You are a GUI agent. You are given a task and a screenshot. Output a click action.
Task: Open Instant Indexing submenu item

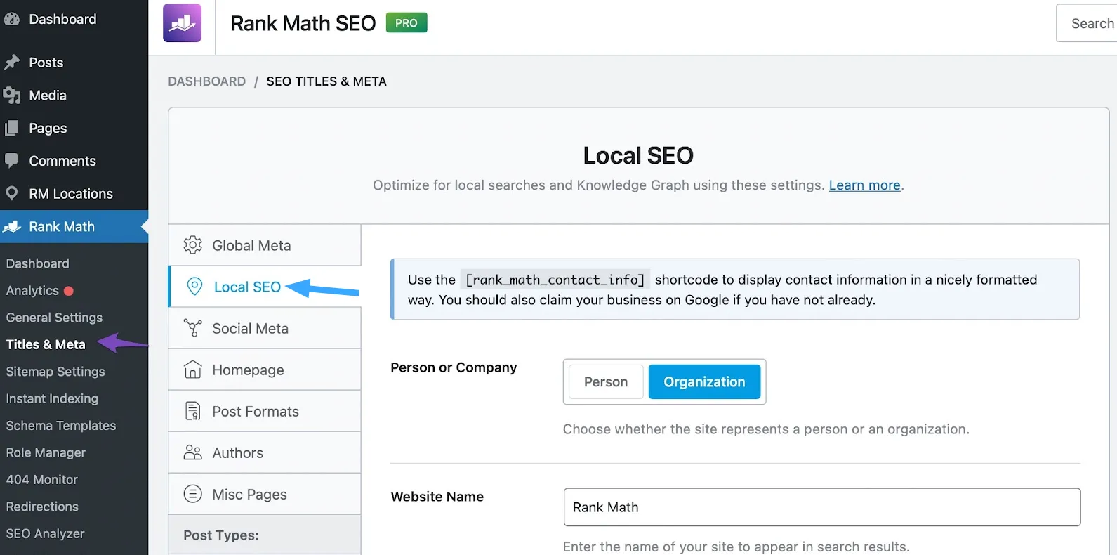52,398
